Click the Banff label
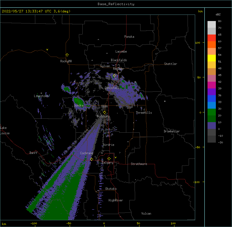 [x=33, y=153]
